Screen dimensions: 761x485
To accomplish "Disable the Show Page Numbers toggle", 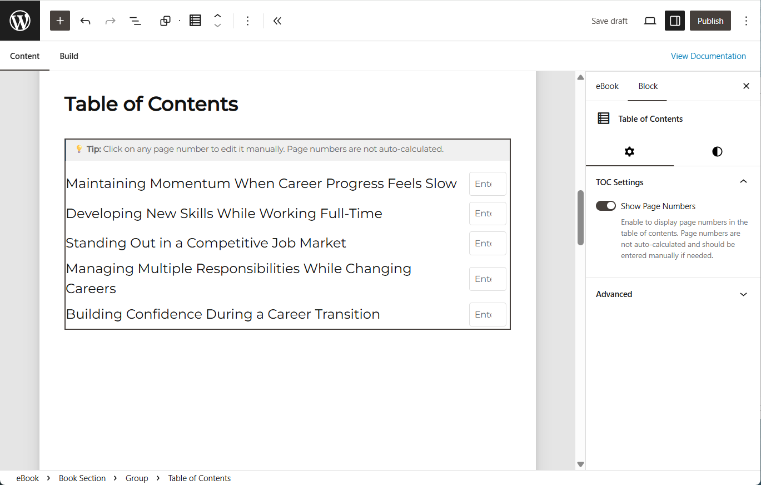I will coord(605,206).
